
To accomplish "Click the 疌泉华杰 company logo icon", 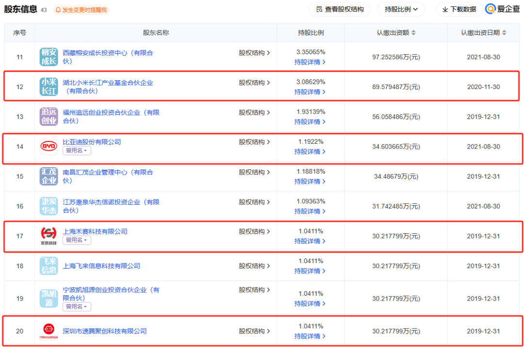I will click(49, 206).
